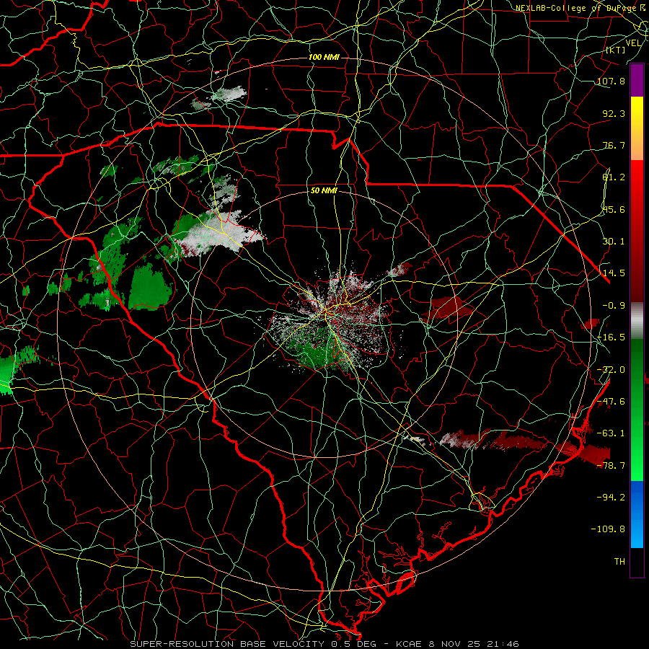Click the -78.7 legend value
649x649 pixels.
611,466
